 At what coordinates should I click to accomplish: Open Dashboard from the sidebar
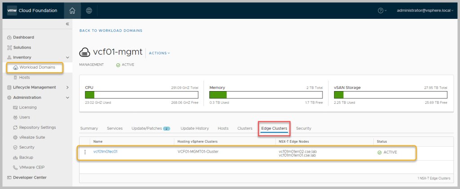[x=23, y=37]
